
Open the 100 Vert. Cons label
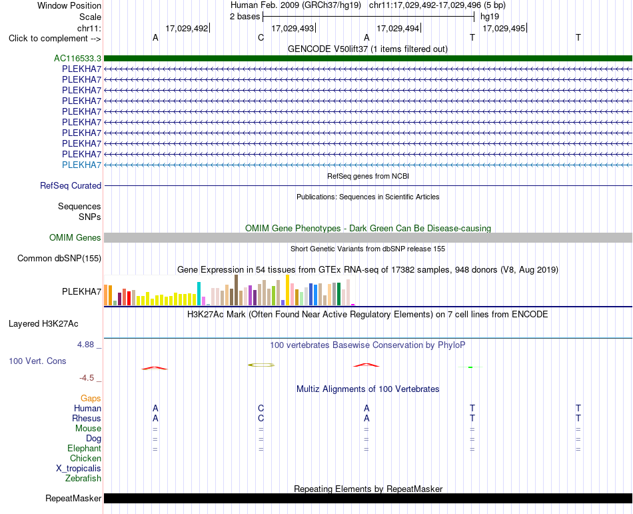37,361
